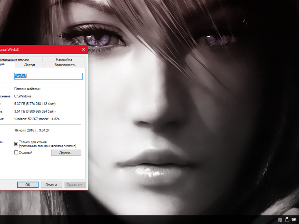
Task: Toggle the 'Только для чтения' checkbox
Action: pyautogui.click(x=16, y=144)
